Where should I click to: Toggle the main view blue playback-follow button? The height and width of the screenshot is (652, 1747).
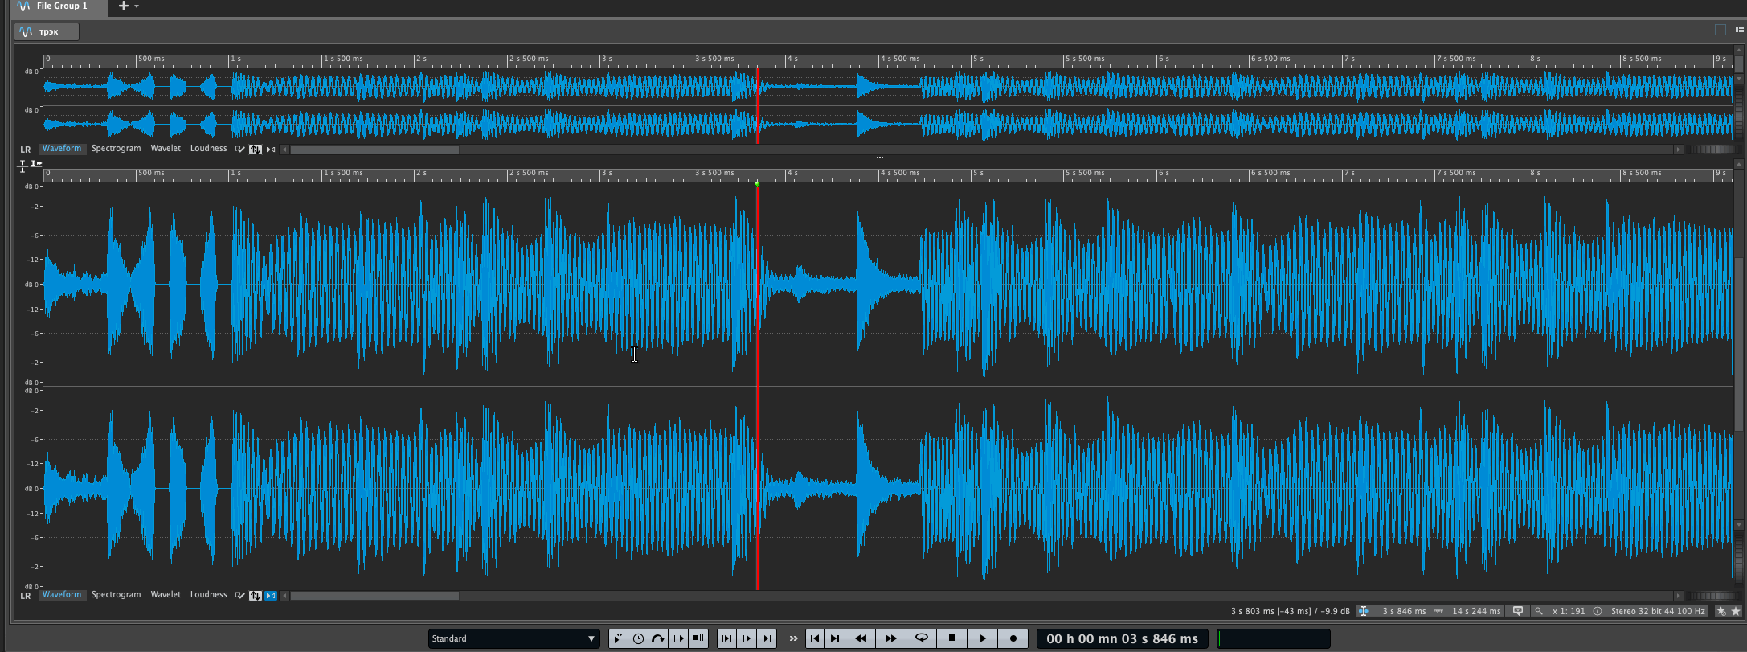[271, 596]
